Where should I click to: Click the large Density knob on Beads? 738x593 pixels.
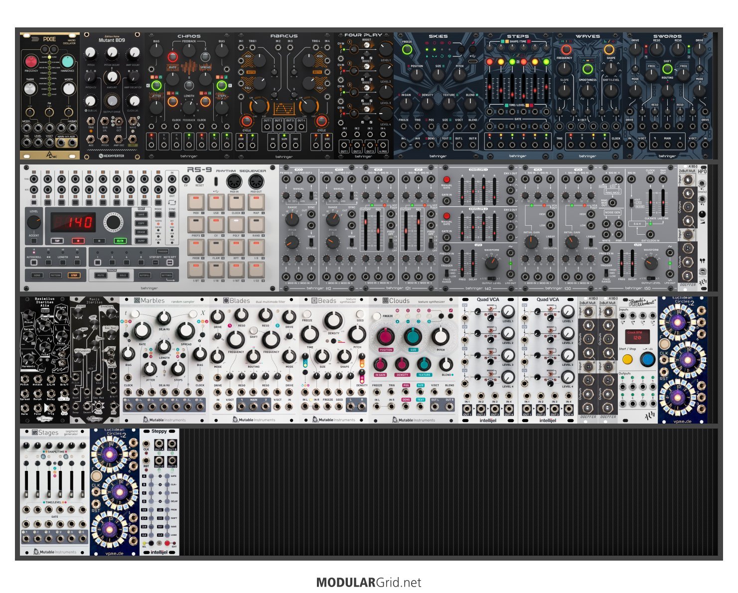point(333,320)
